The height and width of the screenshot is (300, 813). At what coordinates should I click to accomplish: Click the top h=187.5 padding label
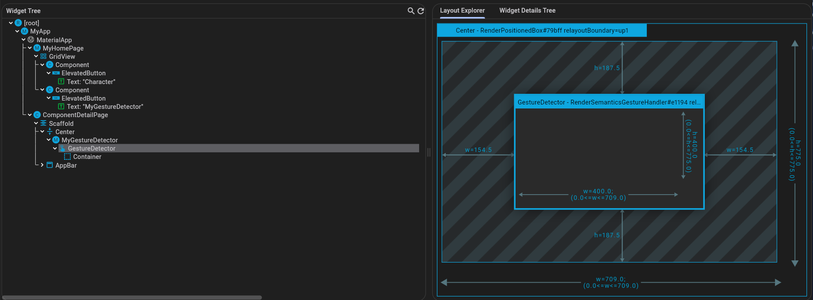(x=607, y=68)
